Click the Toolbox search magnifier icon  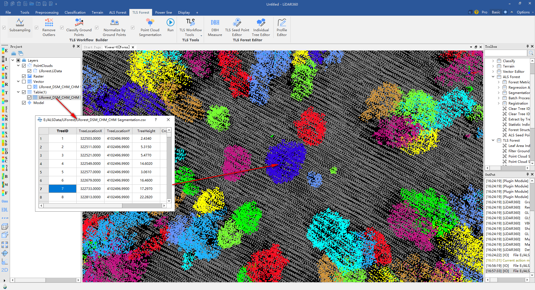pyautogui.click(x=531, y=53)
